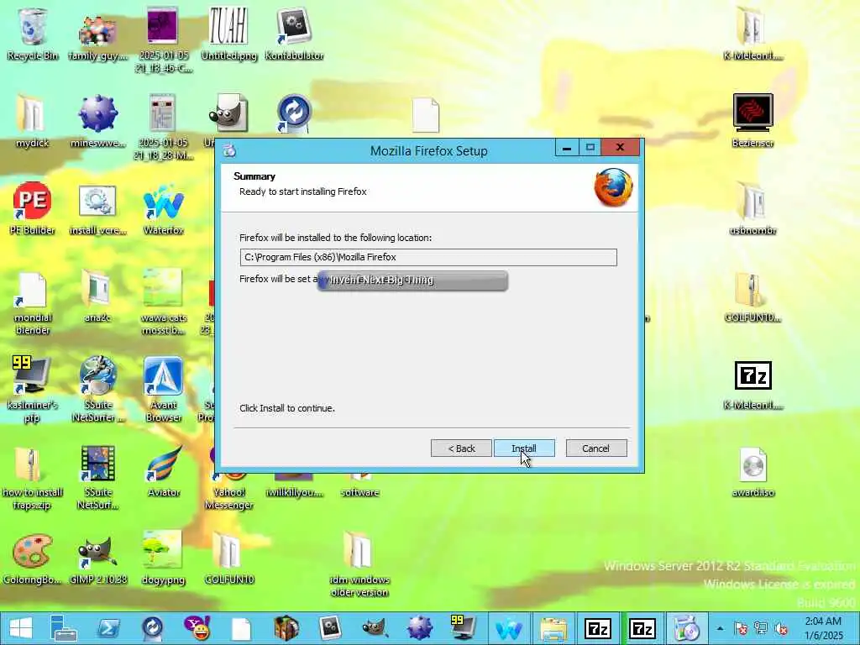
Task: Launch PowerShell from the taskbar
Action: [x=108, y=628]
